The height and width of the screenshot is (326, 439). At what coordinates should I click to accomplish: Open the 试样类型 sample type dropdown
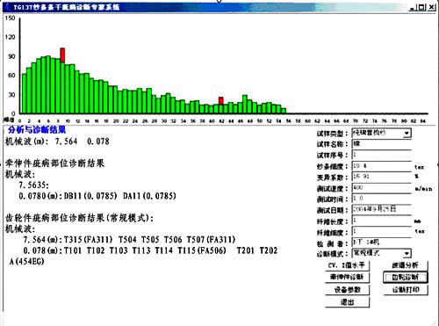tap(407, 134)
